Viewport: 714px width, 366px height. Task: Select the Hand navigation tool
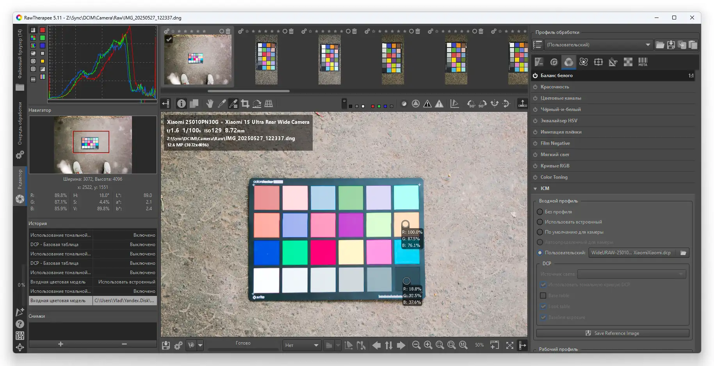(210, 104)
